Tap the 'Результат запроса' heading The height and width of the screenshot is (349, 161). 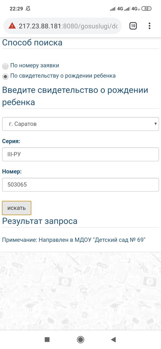click(40, 221)
